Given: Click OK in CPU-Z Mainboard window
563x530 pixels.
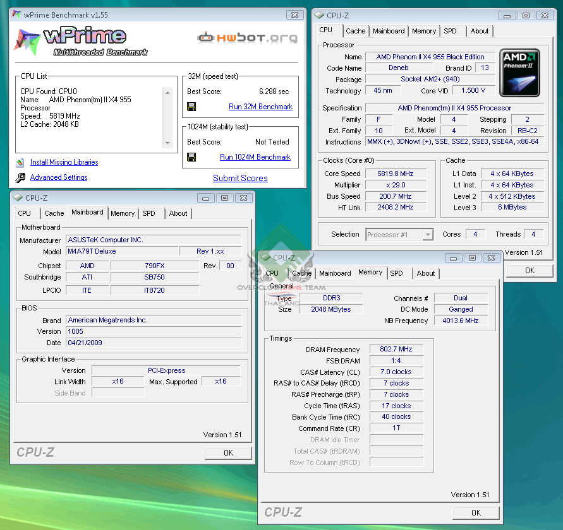Looking at the screenshot, I should point(228,453).
